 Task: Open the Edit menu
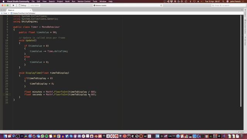[x=39, y=2]
